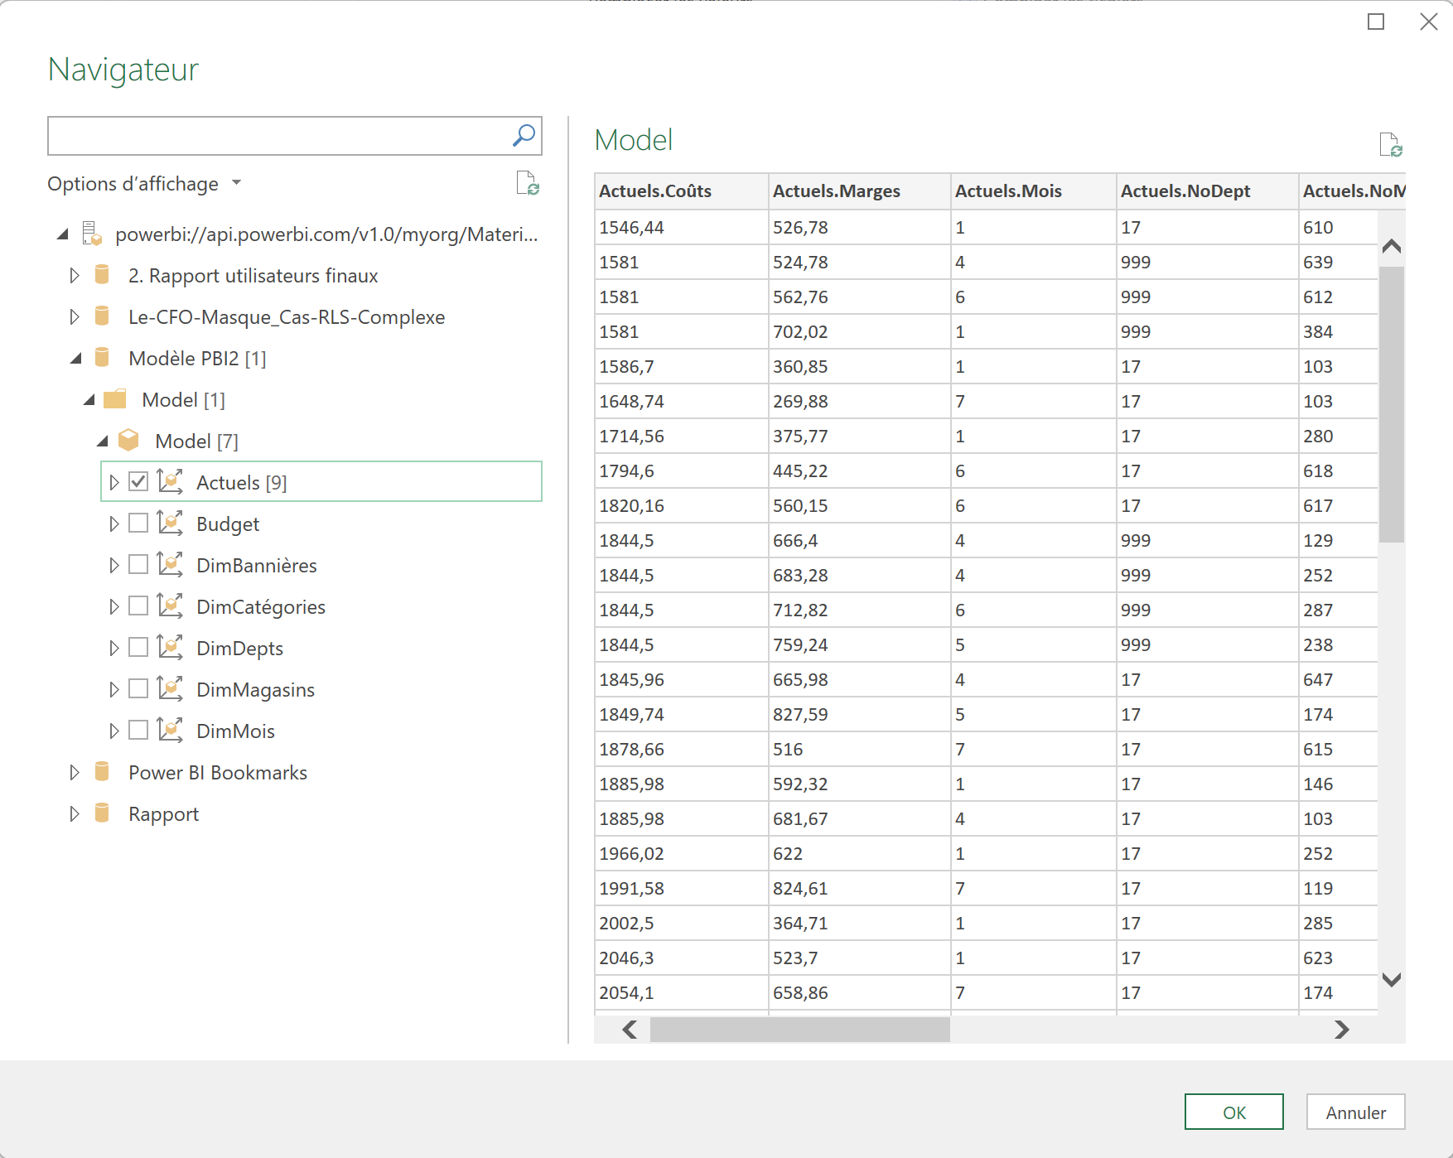Click the Actuels table icon
The height and width of the screenshot is (1158, 1453).
pos(170,481)
